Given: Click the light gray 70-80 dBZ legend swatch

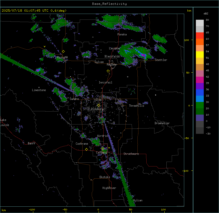Looking at the screenshot, I should point(200,23).
